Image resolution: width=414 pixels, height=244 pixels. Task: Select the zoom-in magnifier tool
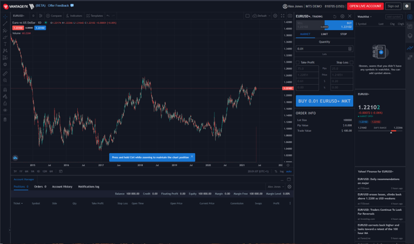(5, 80)
